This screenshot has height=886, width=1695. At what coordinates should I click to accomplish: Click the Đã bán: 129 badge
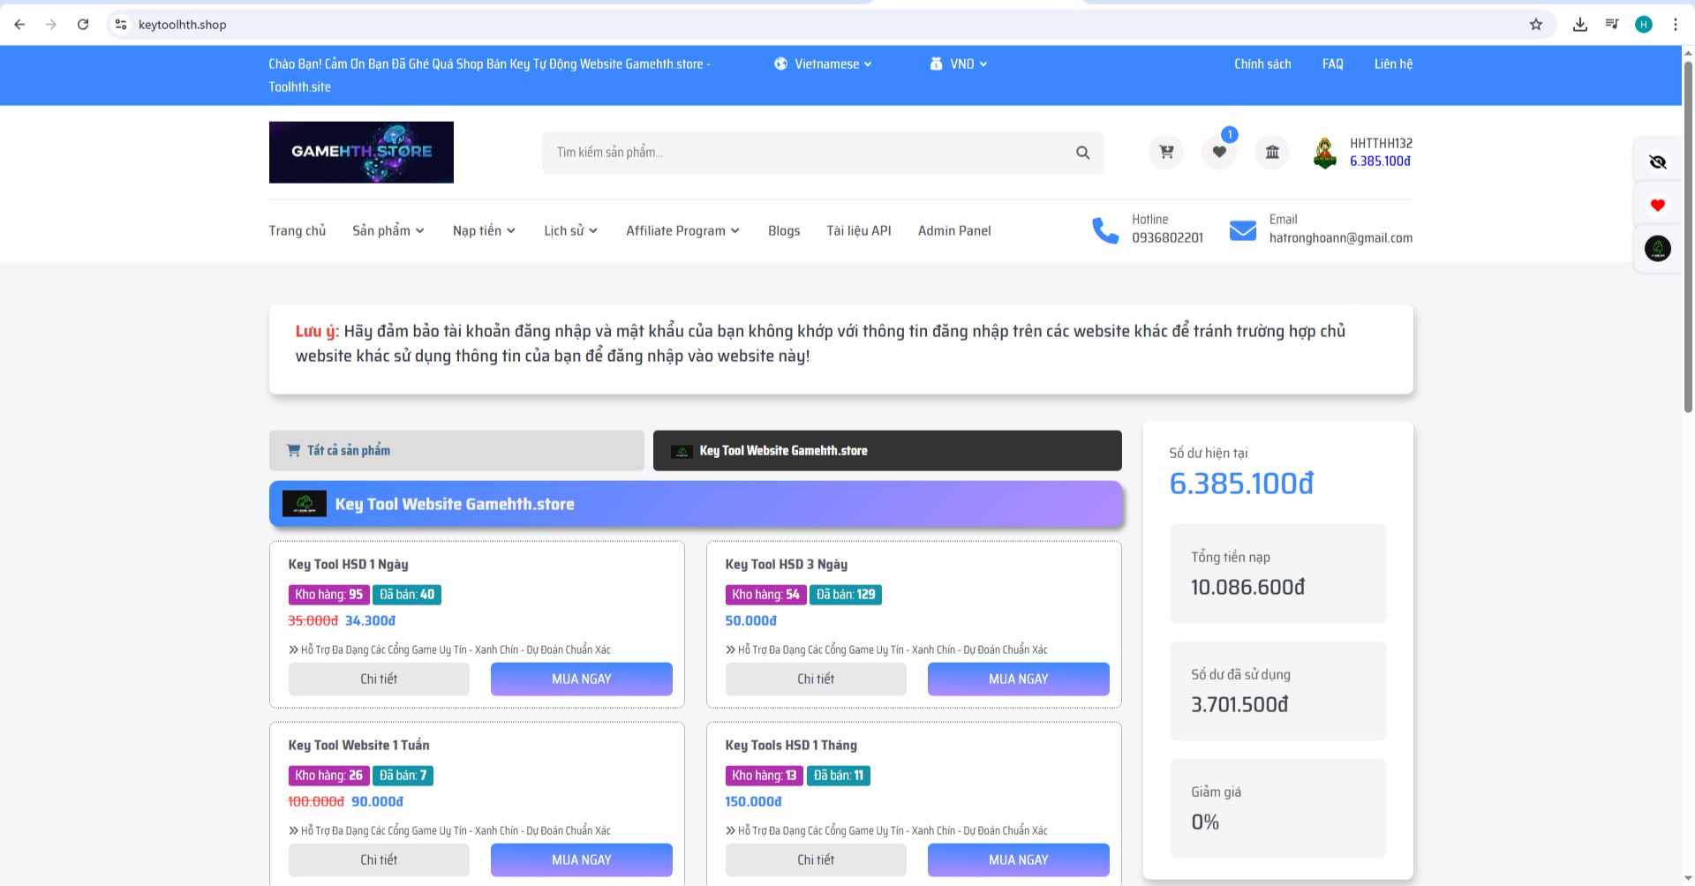[x=846, y=595]
